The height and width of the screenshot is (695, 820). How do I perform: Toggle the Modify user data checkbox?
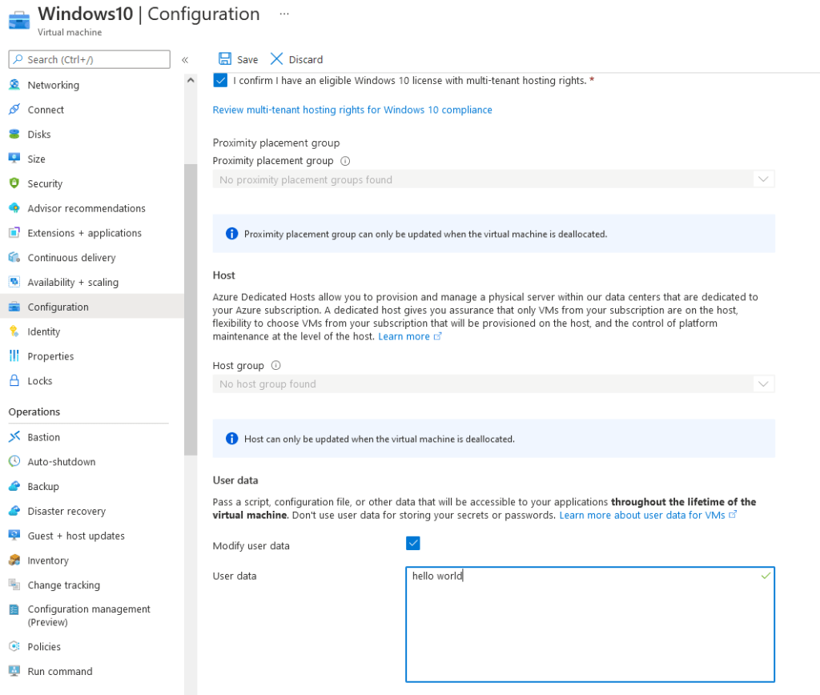tap(413, 544)
